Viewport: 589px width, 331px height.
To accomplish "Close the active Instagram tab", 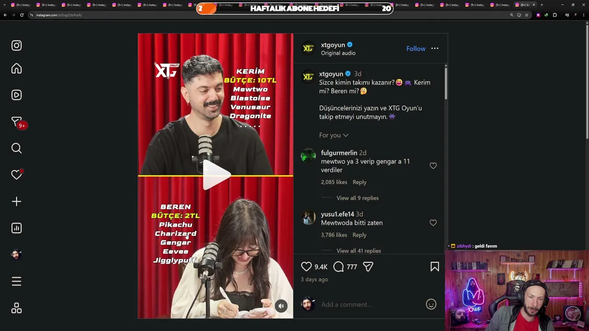I will coord(534,5).
